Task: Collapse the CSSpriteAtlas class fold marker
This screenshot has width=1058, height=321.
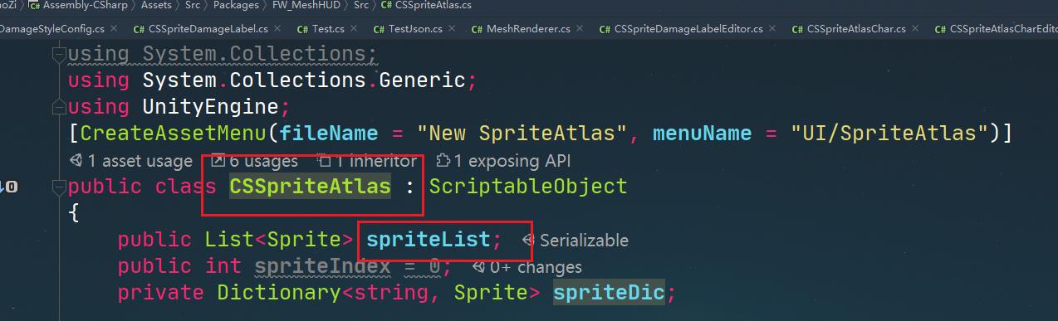Action: (58, 187)
